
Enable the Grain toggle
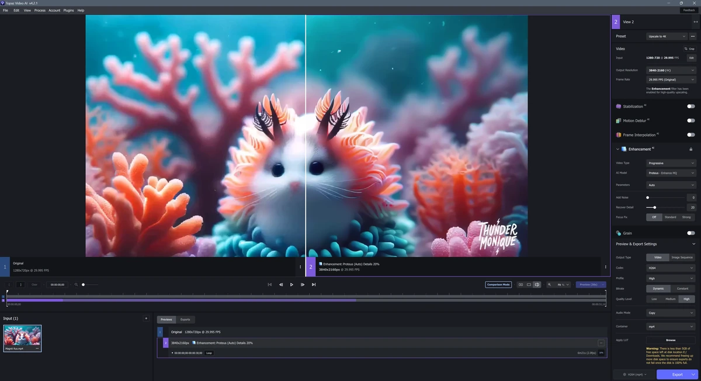[x=691, y=233]
